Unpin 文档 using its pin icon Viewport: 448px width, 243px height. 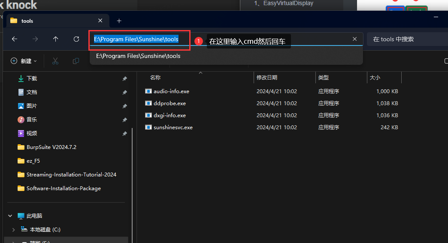pyautogui.click(x=124, y=92)
